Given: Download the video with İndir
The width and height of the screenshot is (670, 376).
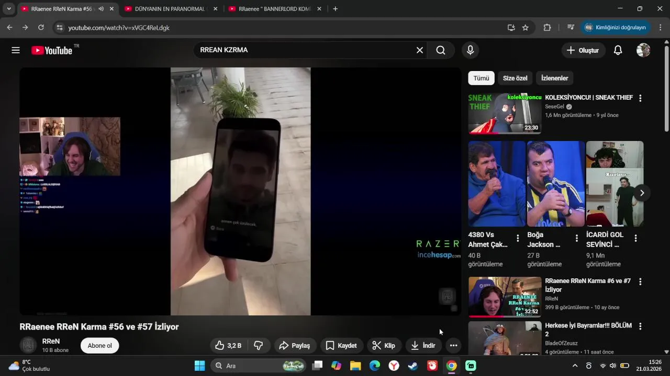Looking at the screenshot, I should pyautogui.click(x=423, y=345).
